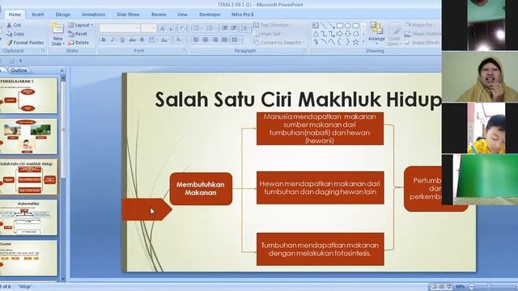The width and height of the screenshot is (518, 291).
Task: Start Slide Show view from status bar
Action: coord(449,287)
